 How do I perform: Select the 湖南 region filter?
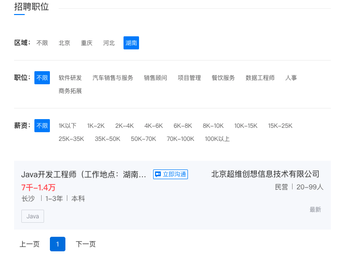pos(131,43)
